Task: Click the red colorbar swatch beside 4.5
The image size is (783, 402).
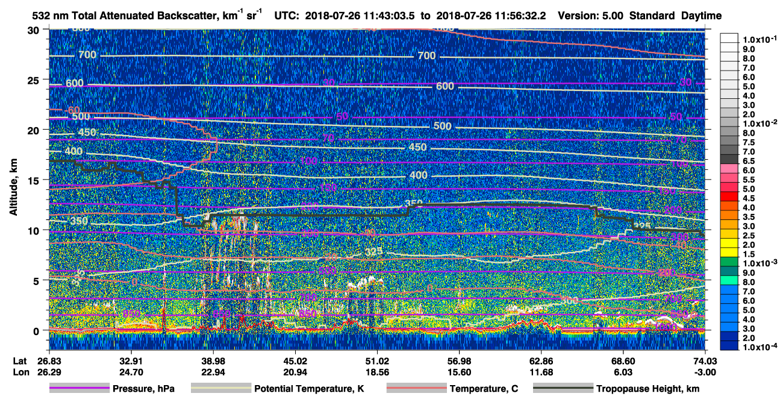Action: (x=730, y=198)
